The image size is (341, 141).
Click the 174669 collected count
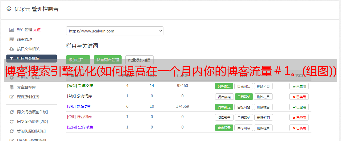(x=182, y=106)
